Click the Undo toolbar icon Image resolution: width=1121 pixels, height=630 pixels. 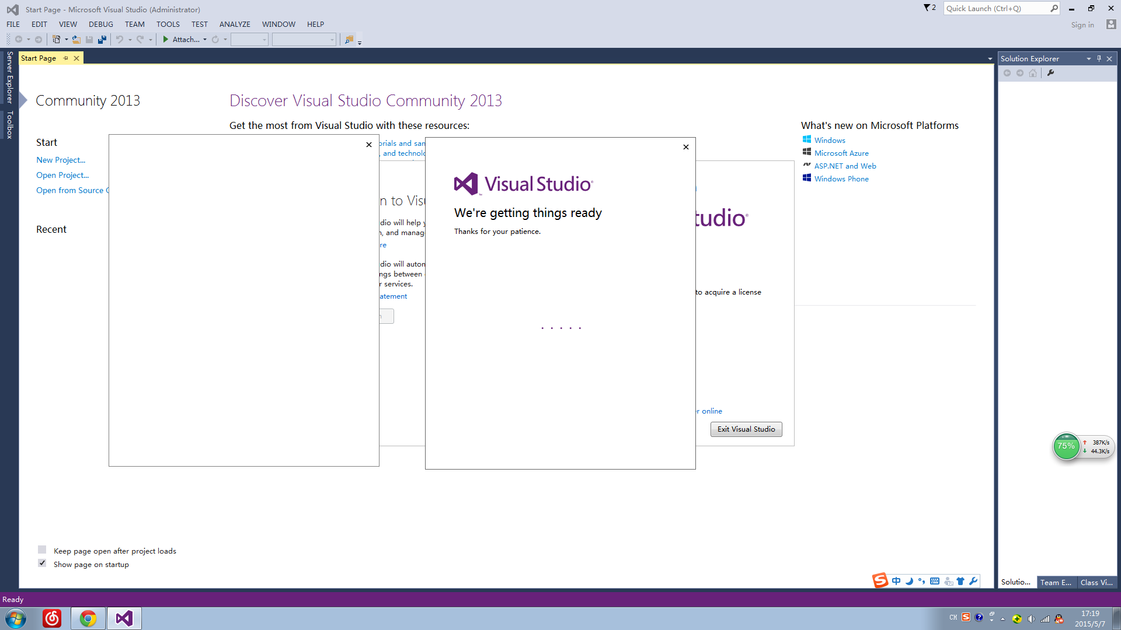(x=120, y=40)
